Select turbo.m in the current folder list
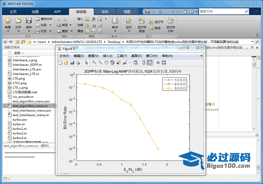This screenshot has height=184, width=263. pyautogui.click(x=19, y=124)
